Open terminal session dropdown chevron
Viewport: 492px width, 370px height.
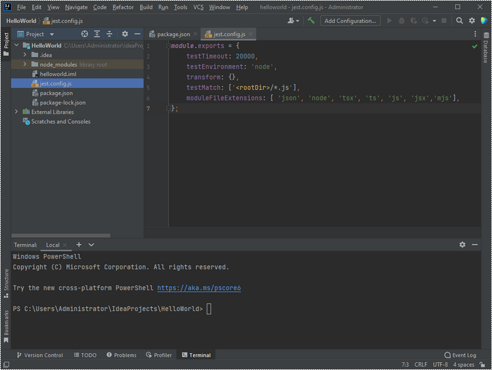tap(91, 245)
